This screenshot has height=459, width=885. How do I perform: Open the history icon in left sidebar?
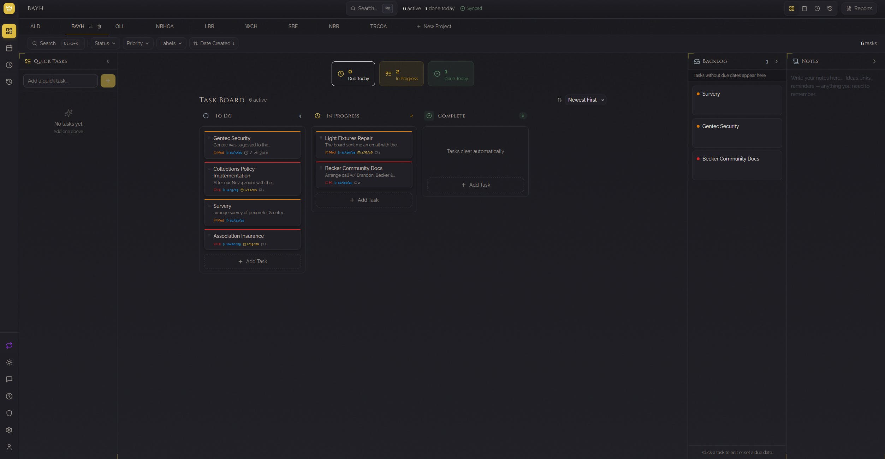coord(9,82)
